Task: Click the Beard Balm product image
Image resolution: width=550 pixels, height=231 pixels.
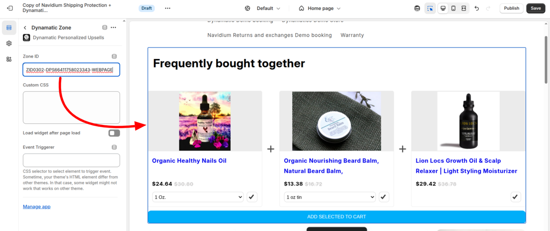Action: click(337, 121)
